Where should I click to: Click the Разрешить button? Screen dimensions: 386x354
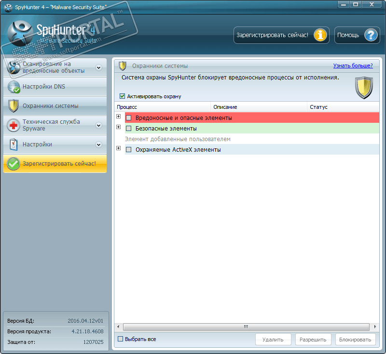[x=313, y=340]
